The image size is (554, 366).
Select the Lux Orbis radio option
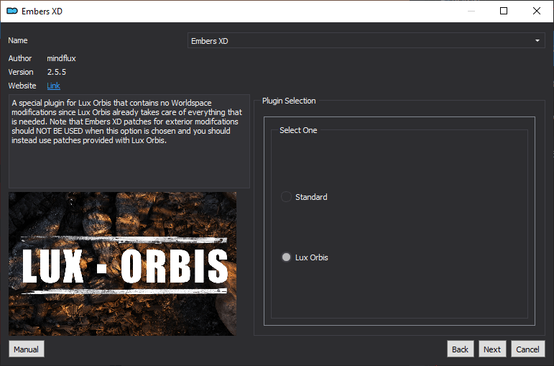coord(286,257)
